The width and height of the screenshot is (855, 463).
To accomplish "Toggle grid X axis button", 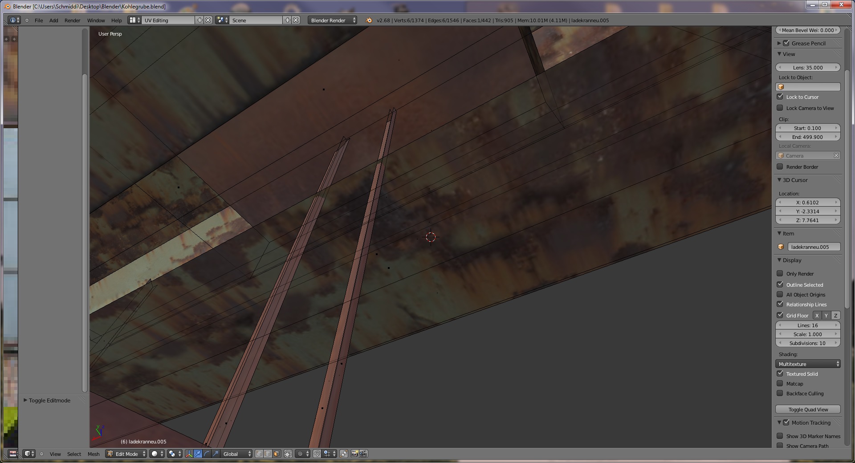I will [817, 315].
